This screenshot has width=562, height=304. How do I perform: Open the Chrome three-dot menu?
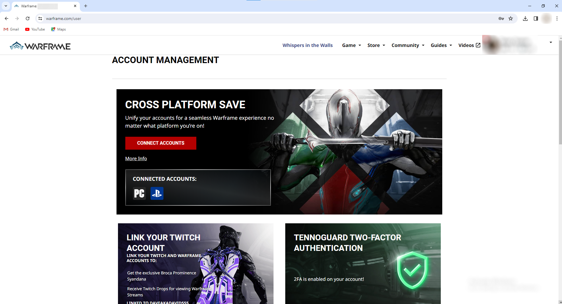tap(557, 18)
